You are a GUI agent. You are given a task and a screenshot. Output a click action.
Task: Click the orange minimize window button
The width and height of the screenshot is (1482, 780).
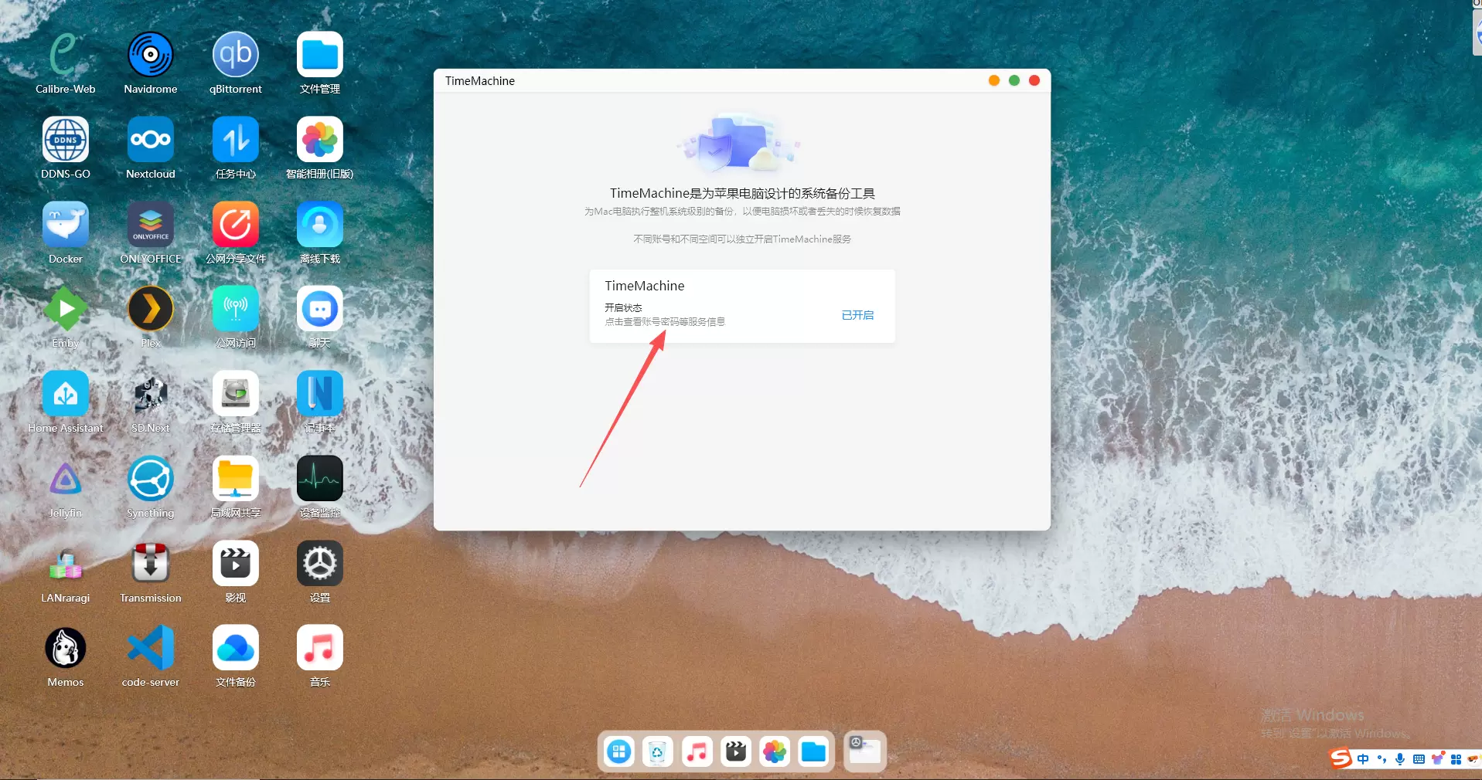pos(993,81)
